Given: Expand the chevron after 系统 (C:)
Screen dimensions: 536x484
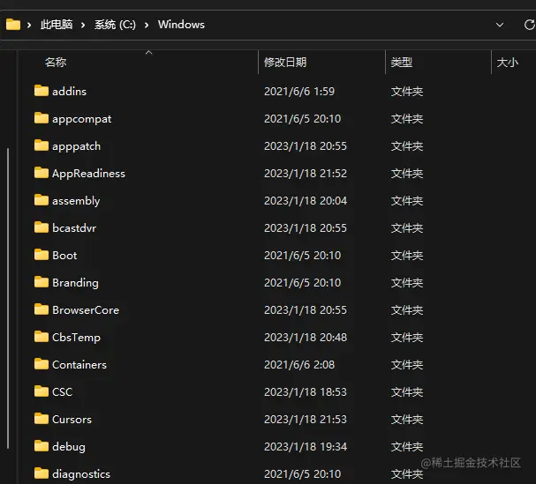Looking at the screenshot, I should 147,25.
